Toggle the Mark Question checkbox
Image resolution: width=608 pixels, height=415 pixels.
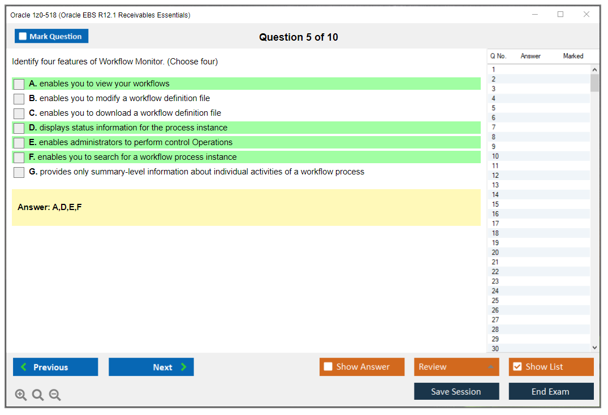(x=23, y=37)
